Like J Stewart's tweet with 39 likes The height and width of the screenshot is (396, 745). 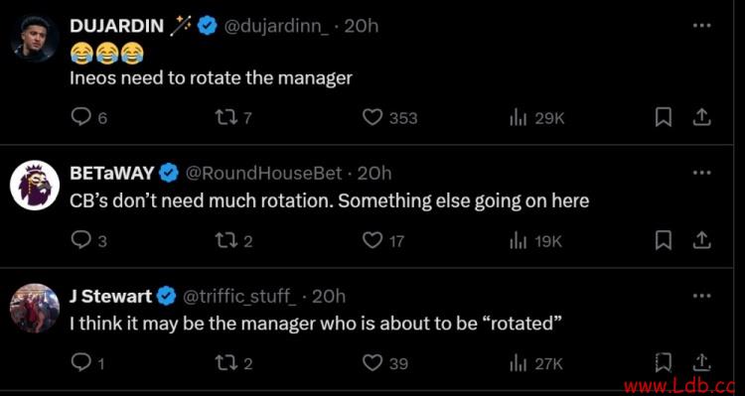click(x=372, y=363)
